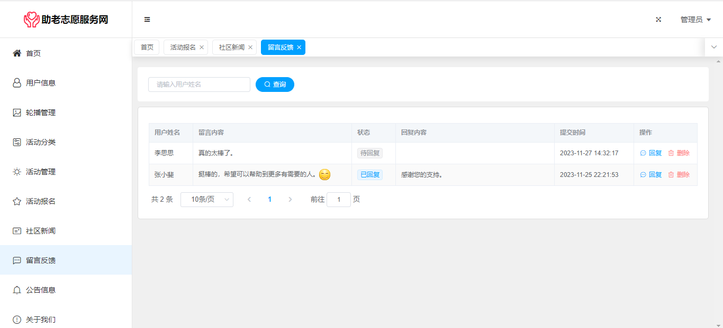Open 公告信息 via its bell icon

tap(17, 290)
